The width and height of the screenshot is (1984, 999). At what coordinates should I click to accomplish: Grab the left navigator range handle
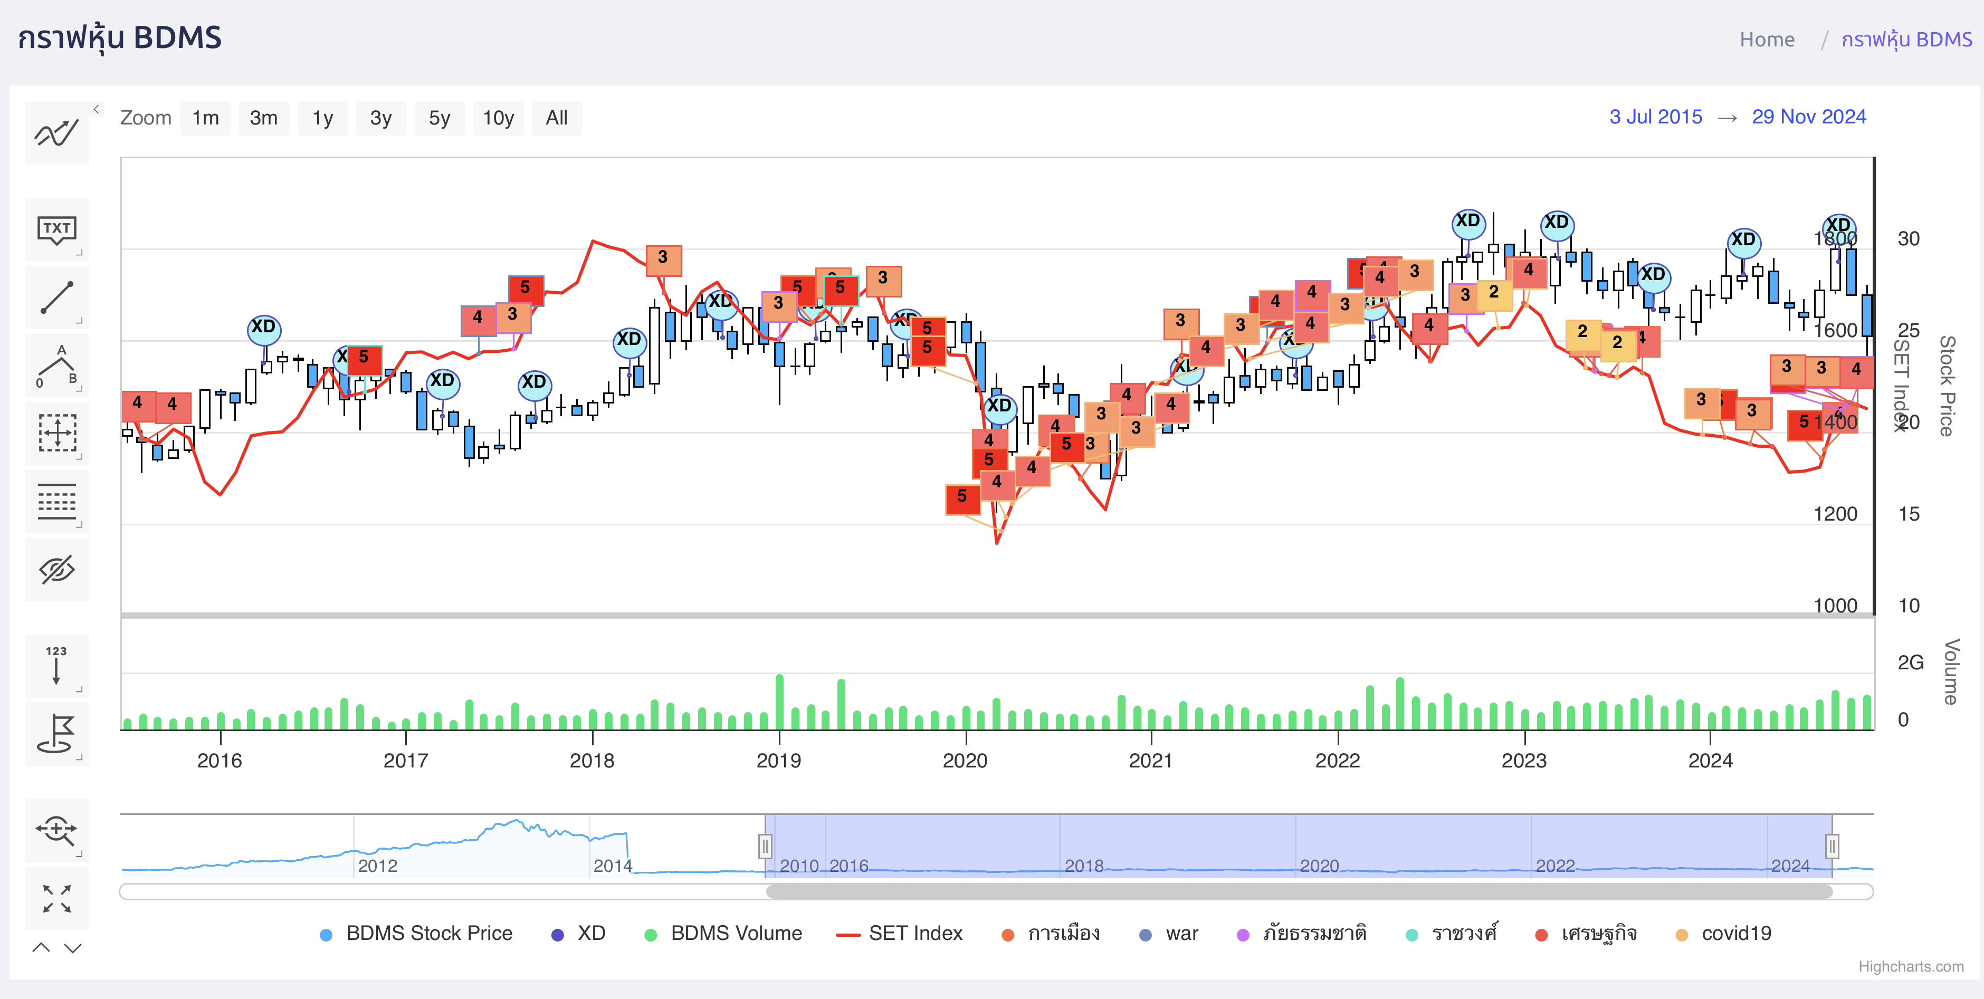point(765,847)
